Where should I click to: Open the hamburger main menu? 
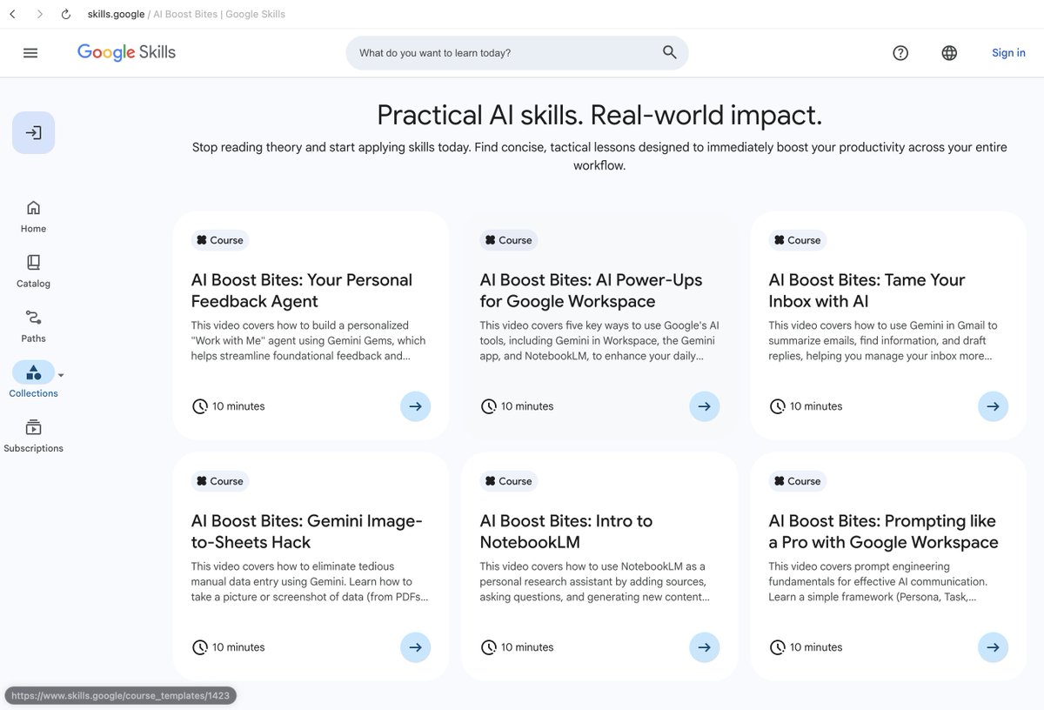[x=30, y=53]
